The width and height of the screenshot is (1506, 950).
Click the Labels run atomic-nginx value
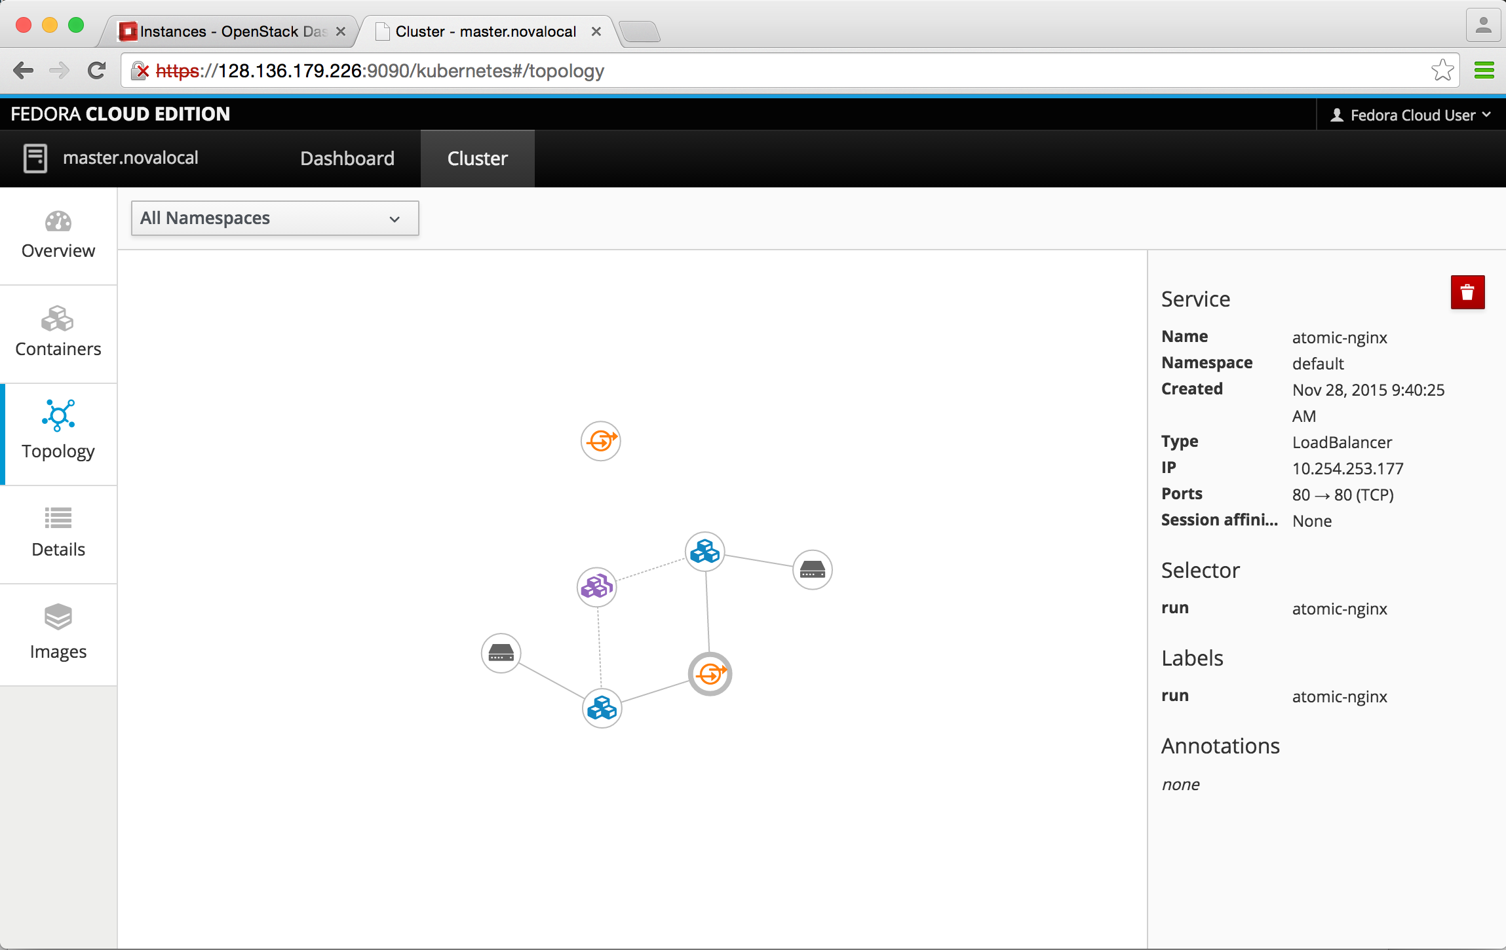1340,696
